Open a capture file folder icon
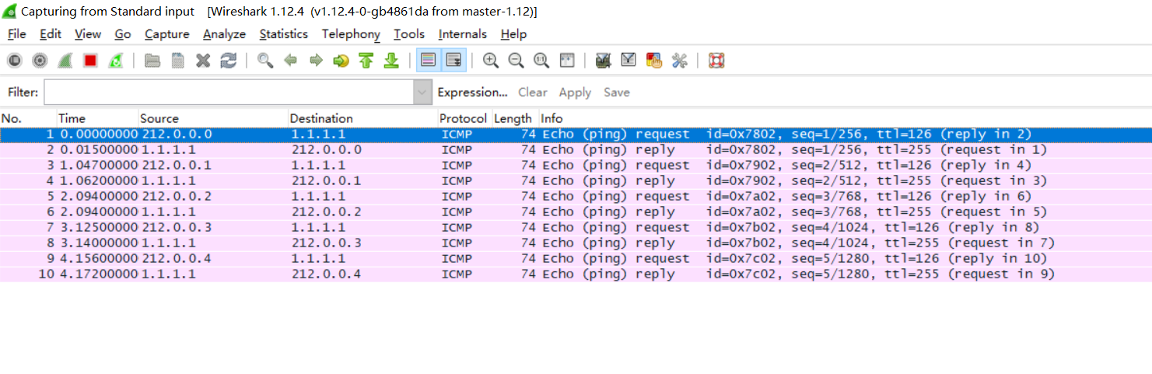The image size is (1152, 374). pos(152,61)
